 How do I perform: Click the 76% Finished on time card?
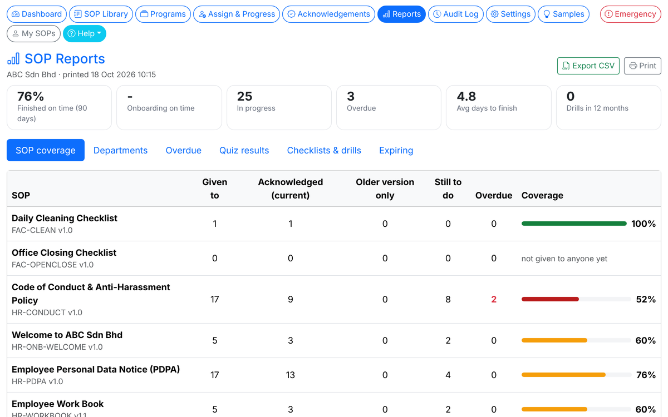pyautogui.click(x=59, y=107)
